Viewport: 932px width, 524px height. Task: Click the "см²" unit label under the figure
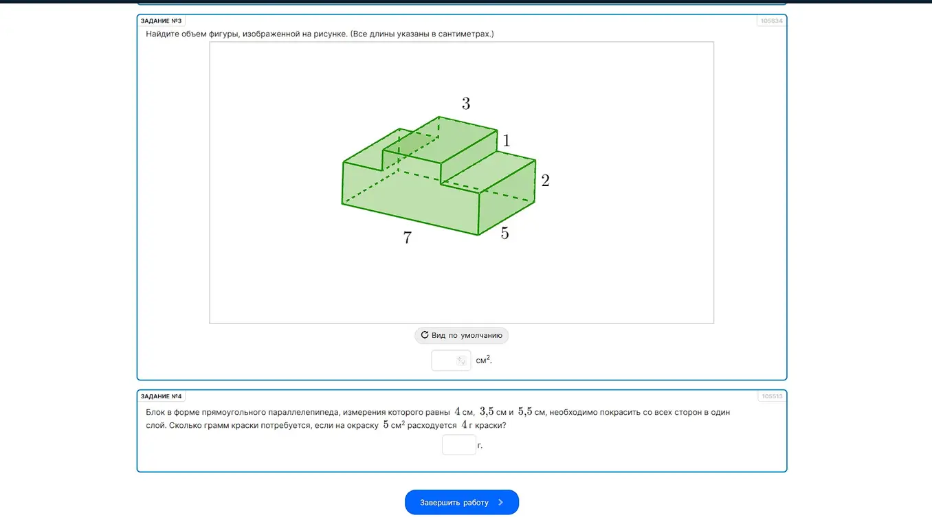[484, 360]
